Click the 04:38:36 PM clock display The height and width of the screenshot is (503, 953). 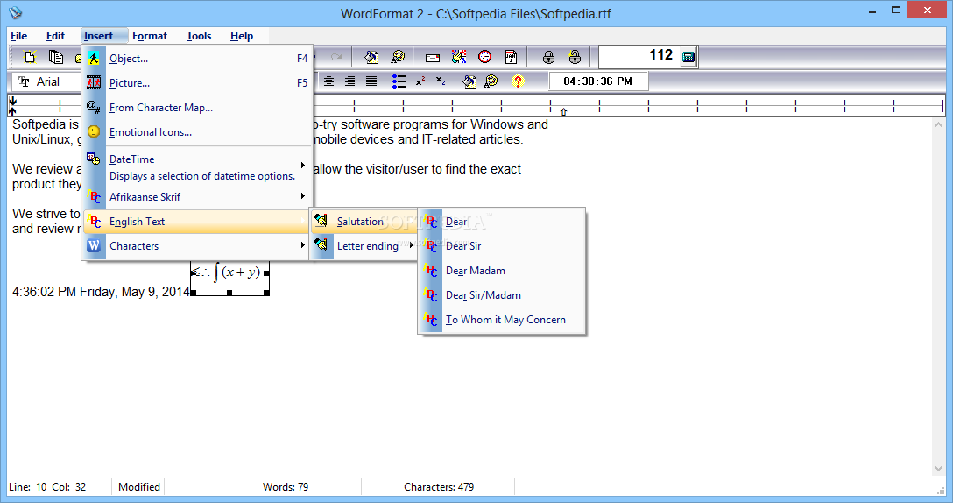pos(598,81)
